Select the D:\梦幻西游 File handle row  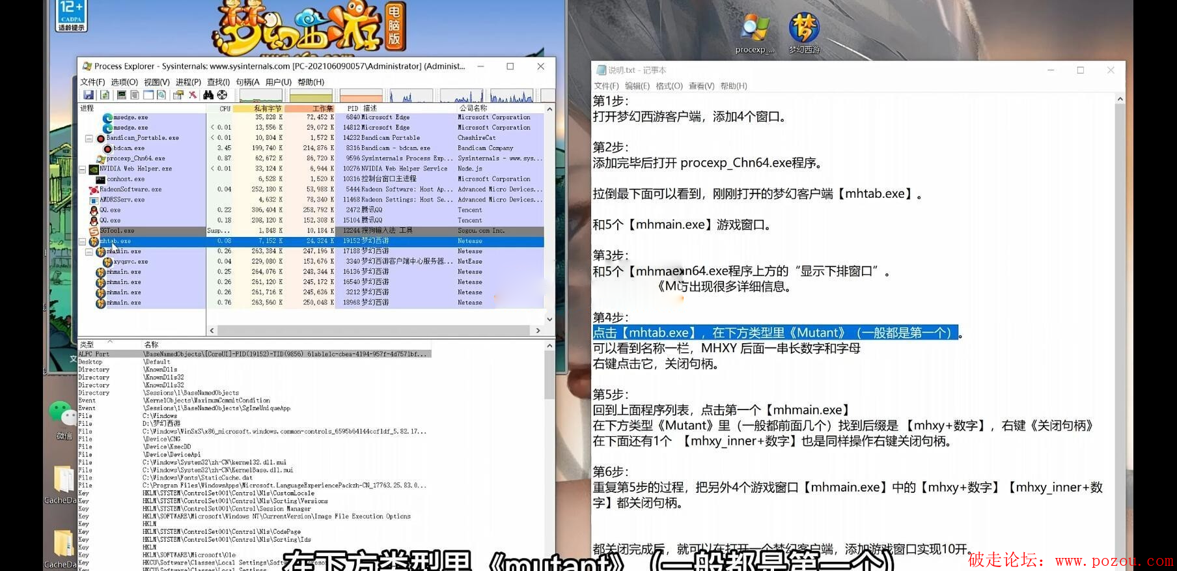pos(254,424)
